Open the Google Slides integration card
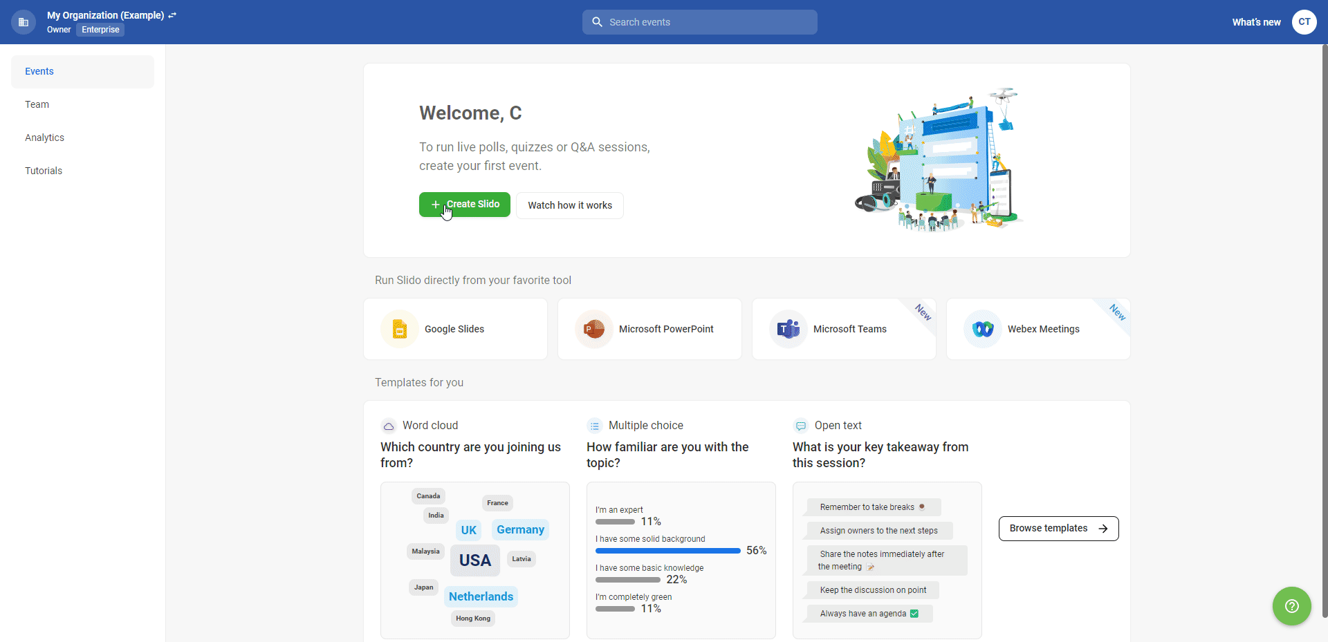 (x=456, y=329)
